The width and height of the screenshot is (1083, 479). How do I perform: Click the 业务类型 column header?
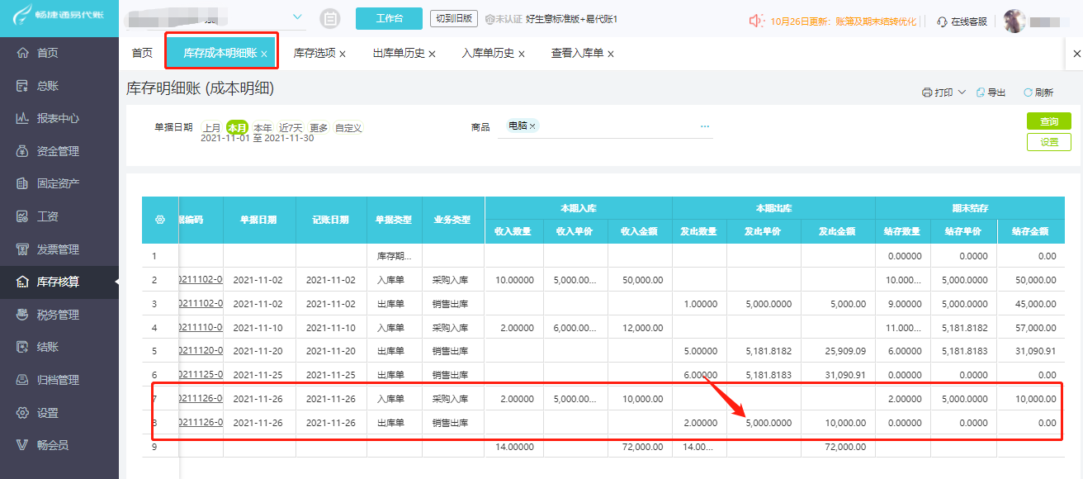pos(453,220)
